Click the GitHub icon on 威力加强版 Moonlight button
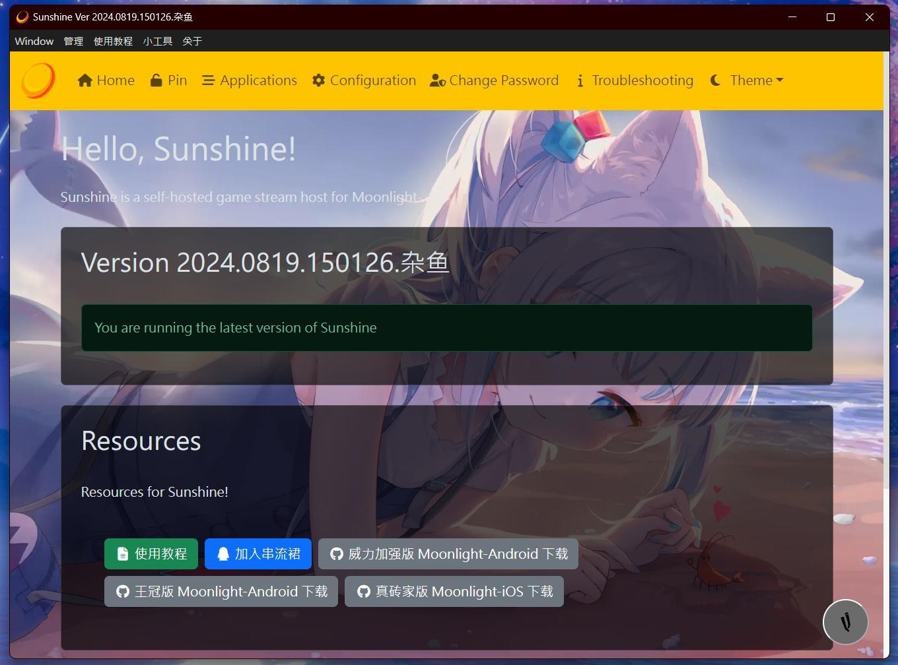 click(x=337, y=554)
